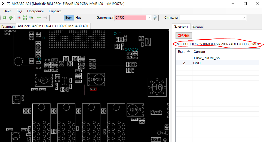Viewport: 264px width, 142px height.
Task: Click the rotate right toolbar icon
Action: [x=11, y=18]
